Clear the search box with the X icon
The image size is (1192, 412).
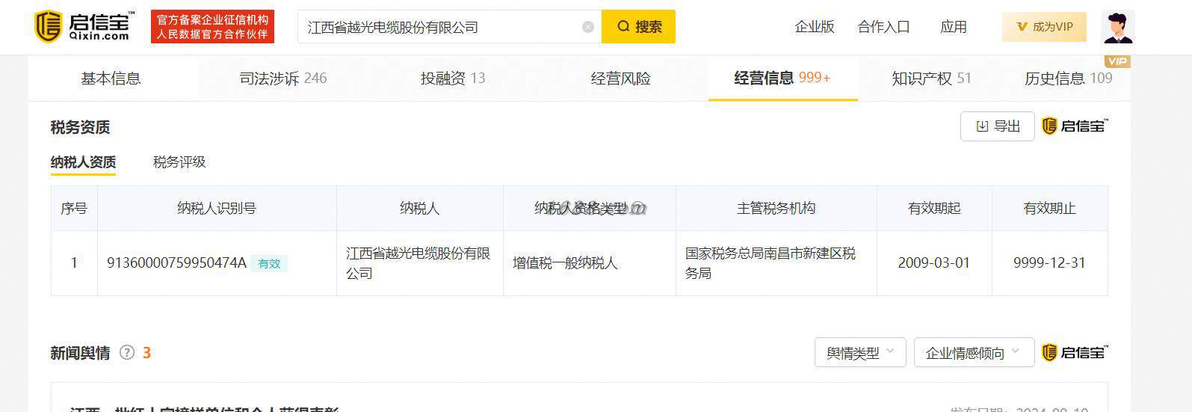(x=588, y=27)
